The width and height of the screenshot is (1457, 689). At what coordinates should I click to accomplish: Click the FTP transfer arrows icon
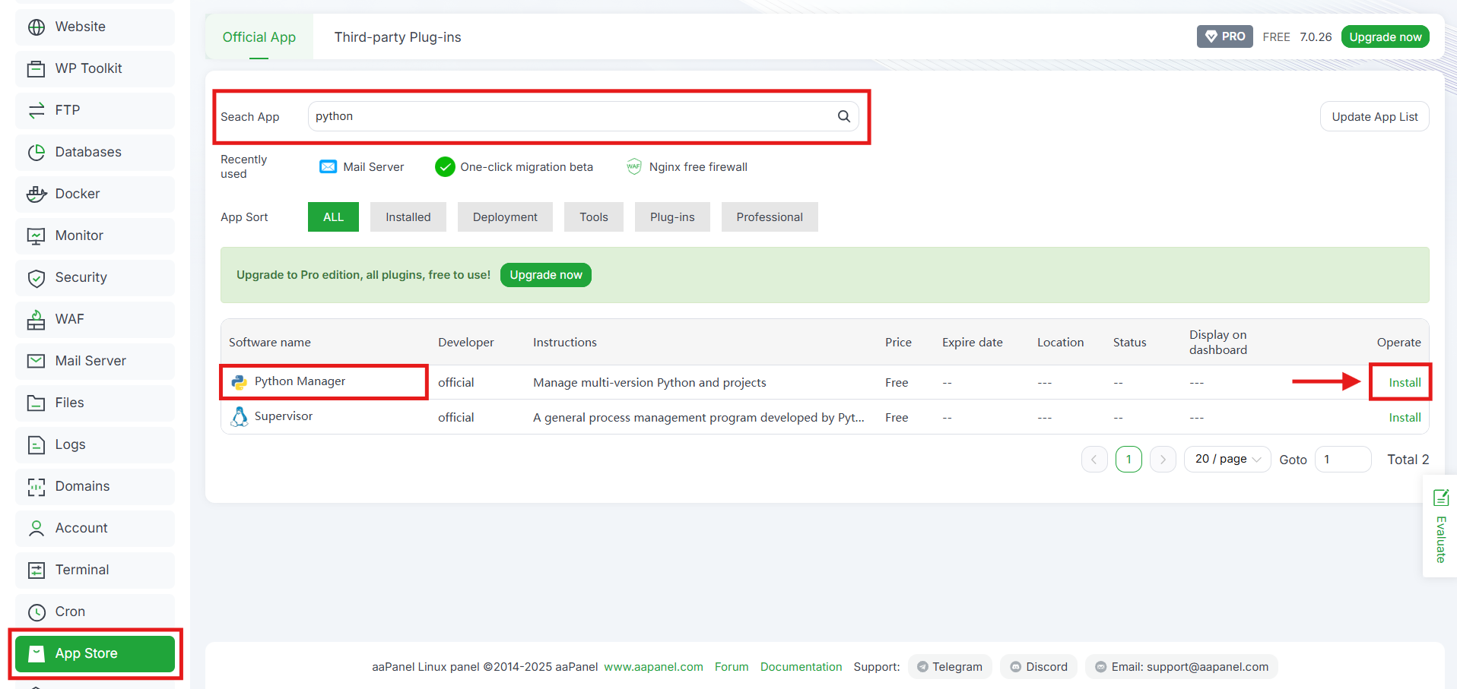tap(37, 110)
